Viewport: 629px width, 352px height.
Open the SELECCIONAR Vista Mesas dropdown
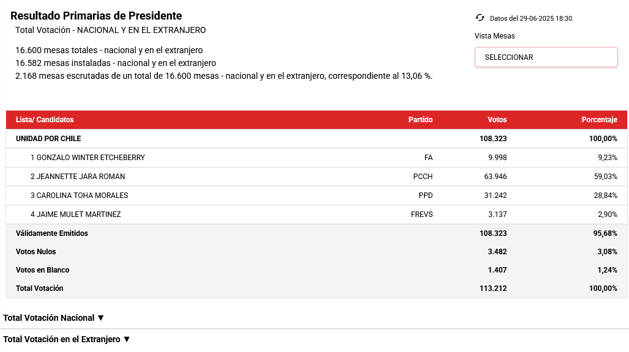[546, 57]
